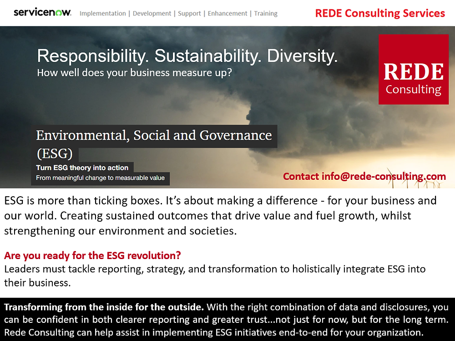Select the Support header item
This screenshot has height=341, width=455.
click(189, 13)
